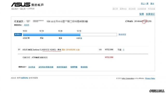The image size is (166, 93).
Task: Click the returnable quantity link 1 after 可退
Action: [x=124, y=50]
